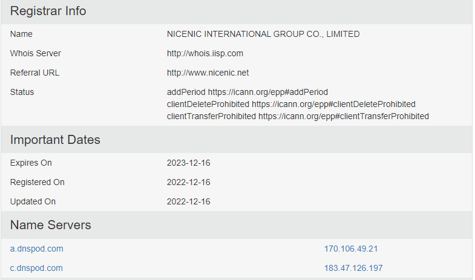
Task: Click the Important Dates section header
Action: [55, 140]
